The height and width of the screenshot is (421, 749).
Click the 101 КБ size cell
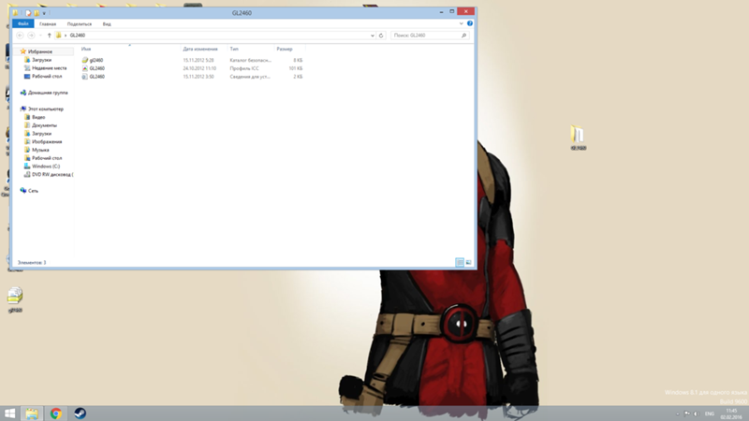point(296,68)
